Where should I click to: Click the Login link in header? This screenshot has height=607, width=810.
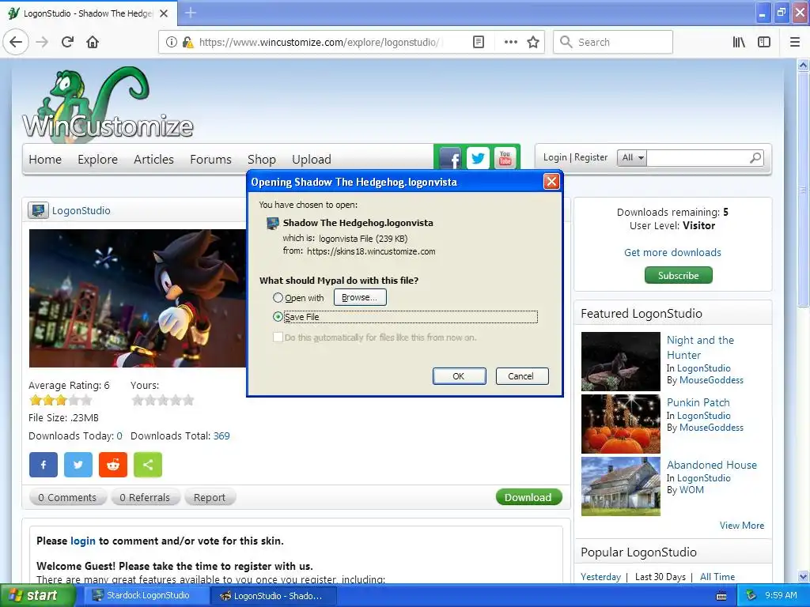(555, 157)
